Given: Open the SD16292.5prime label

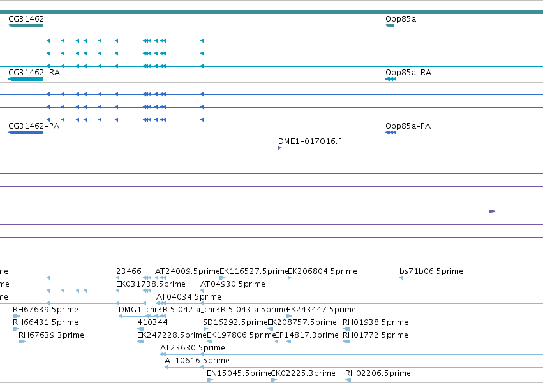Looking at the screenshot, I should tap(235, 322).
